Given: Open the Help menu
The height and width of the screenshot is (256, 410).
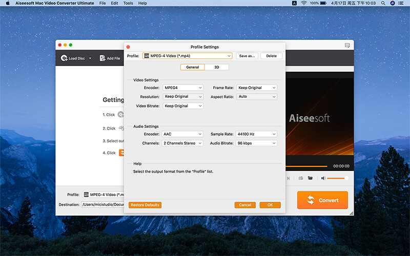Looking at the screenshot, I should pos(142,3).
